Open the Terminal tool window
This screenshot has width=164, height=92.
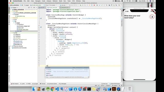(43, 84)
